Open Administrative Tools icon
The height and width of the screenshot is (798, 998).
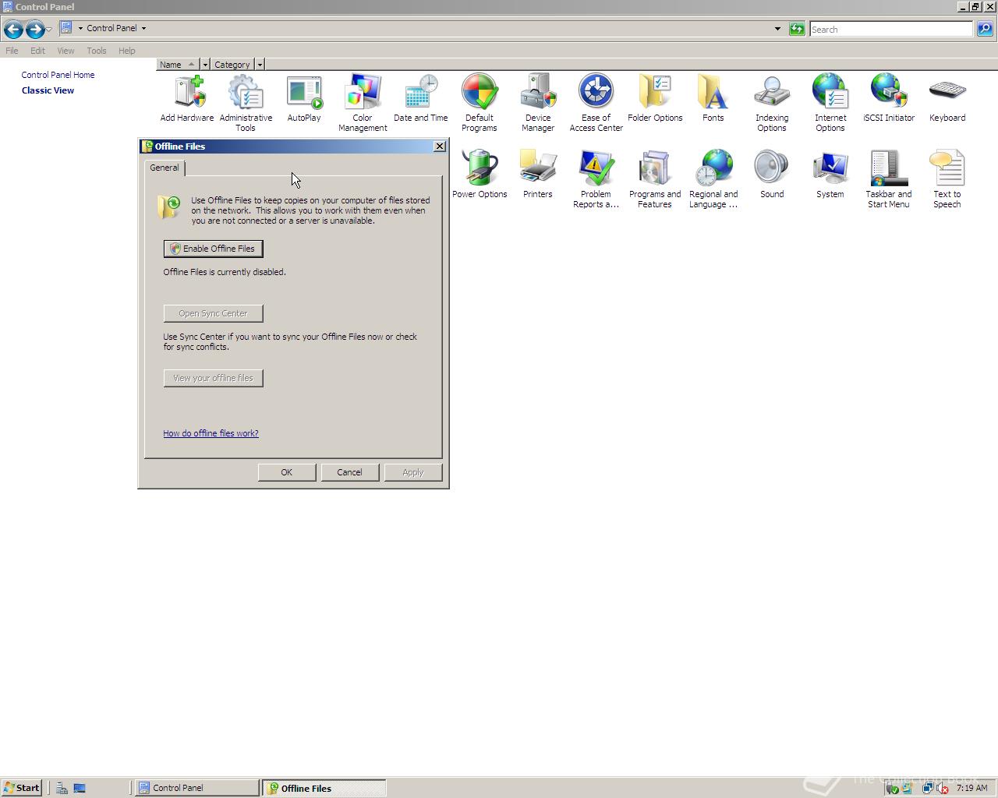point(246,103)
